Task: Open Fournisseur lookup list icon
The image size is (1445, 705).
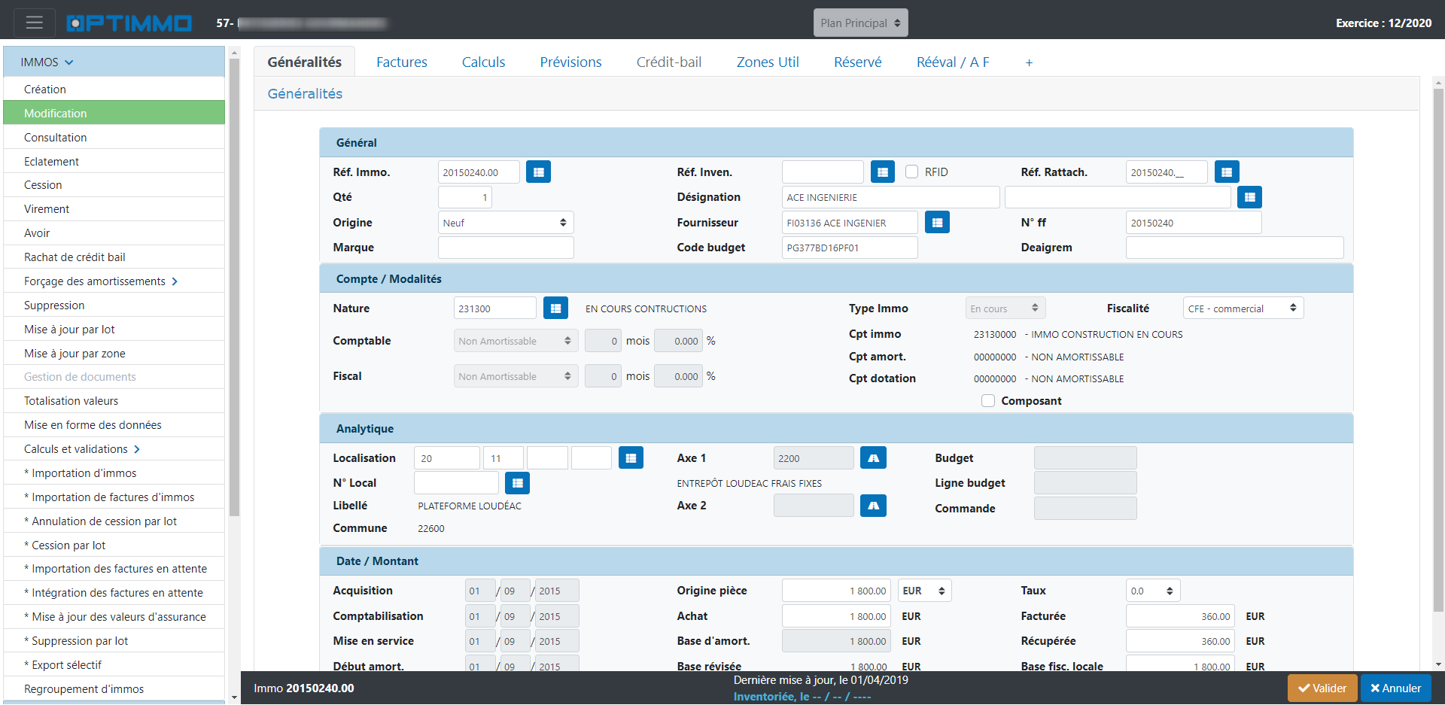Action: (x=937, y=223)
